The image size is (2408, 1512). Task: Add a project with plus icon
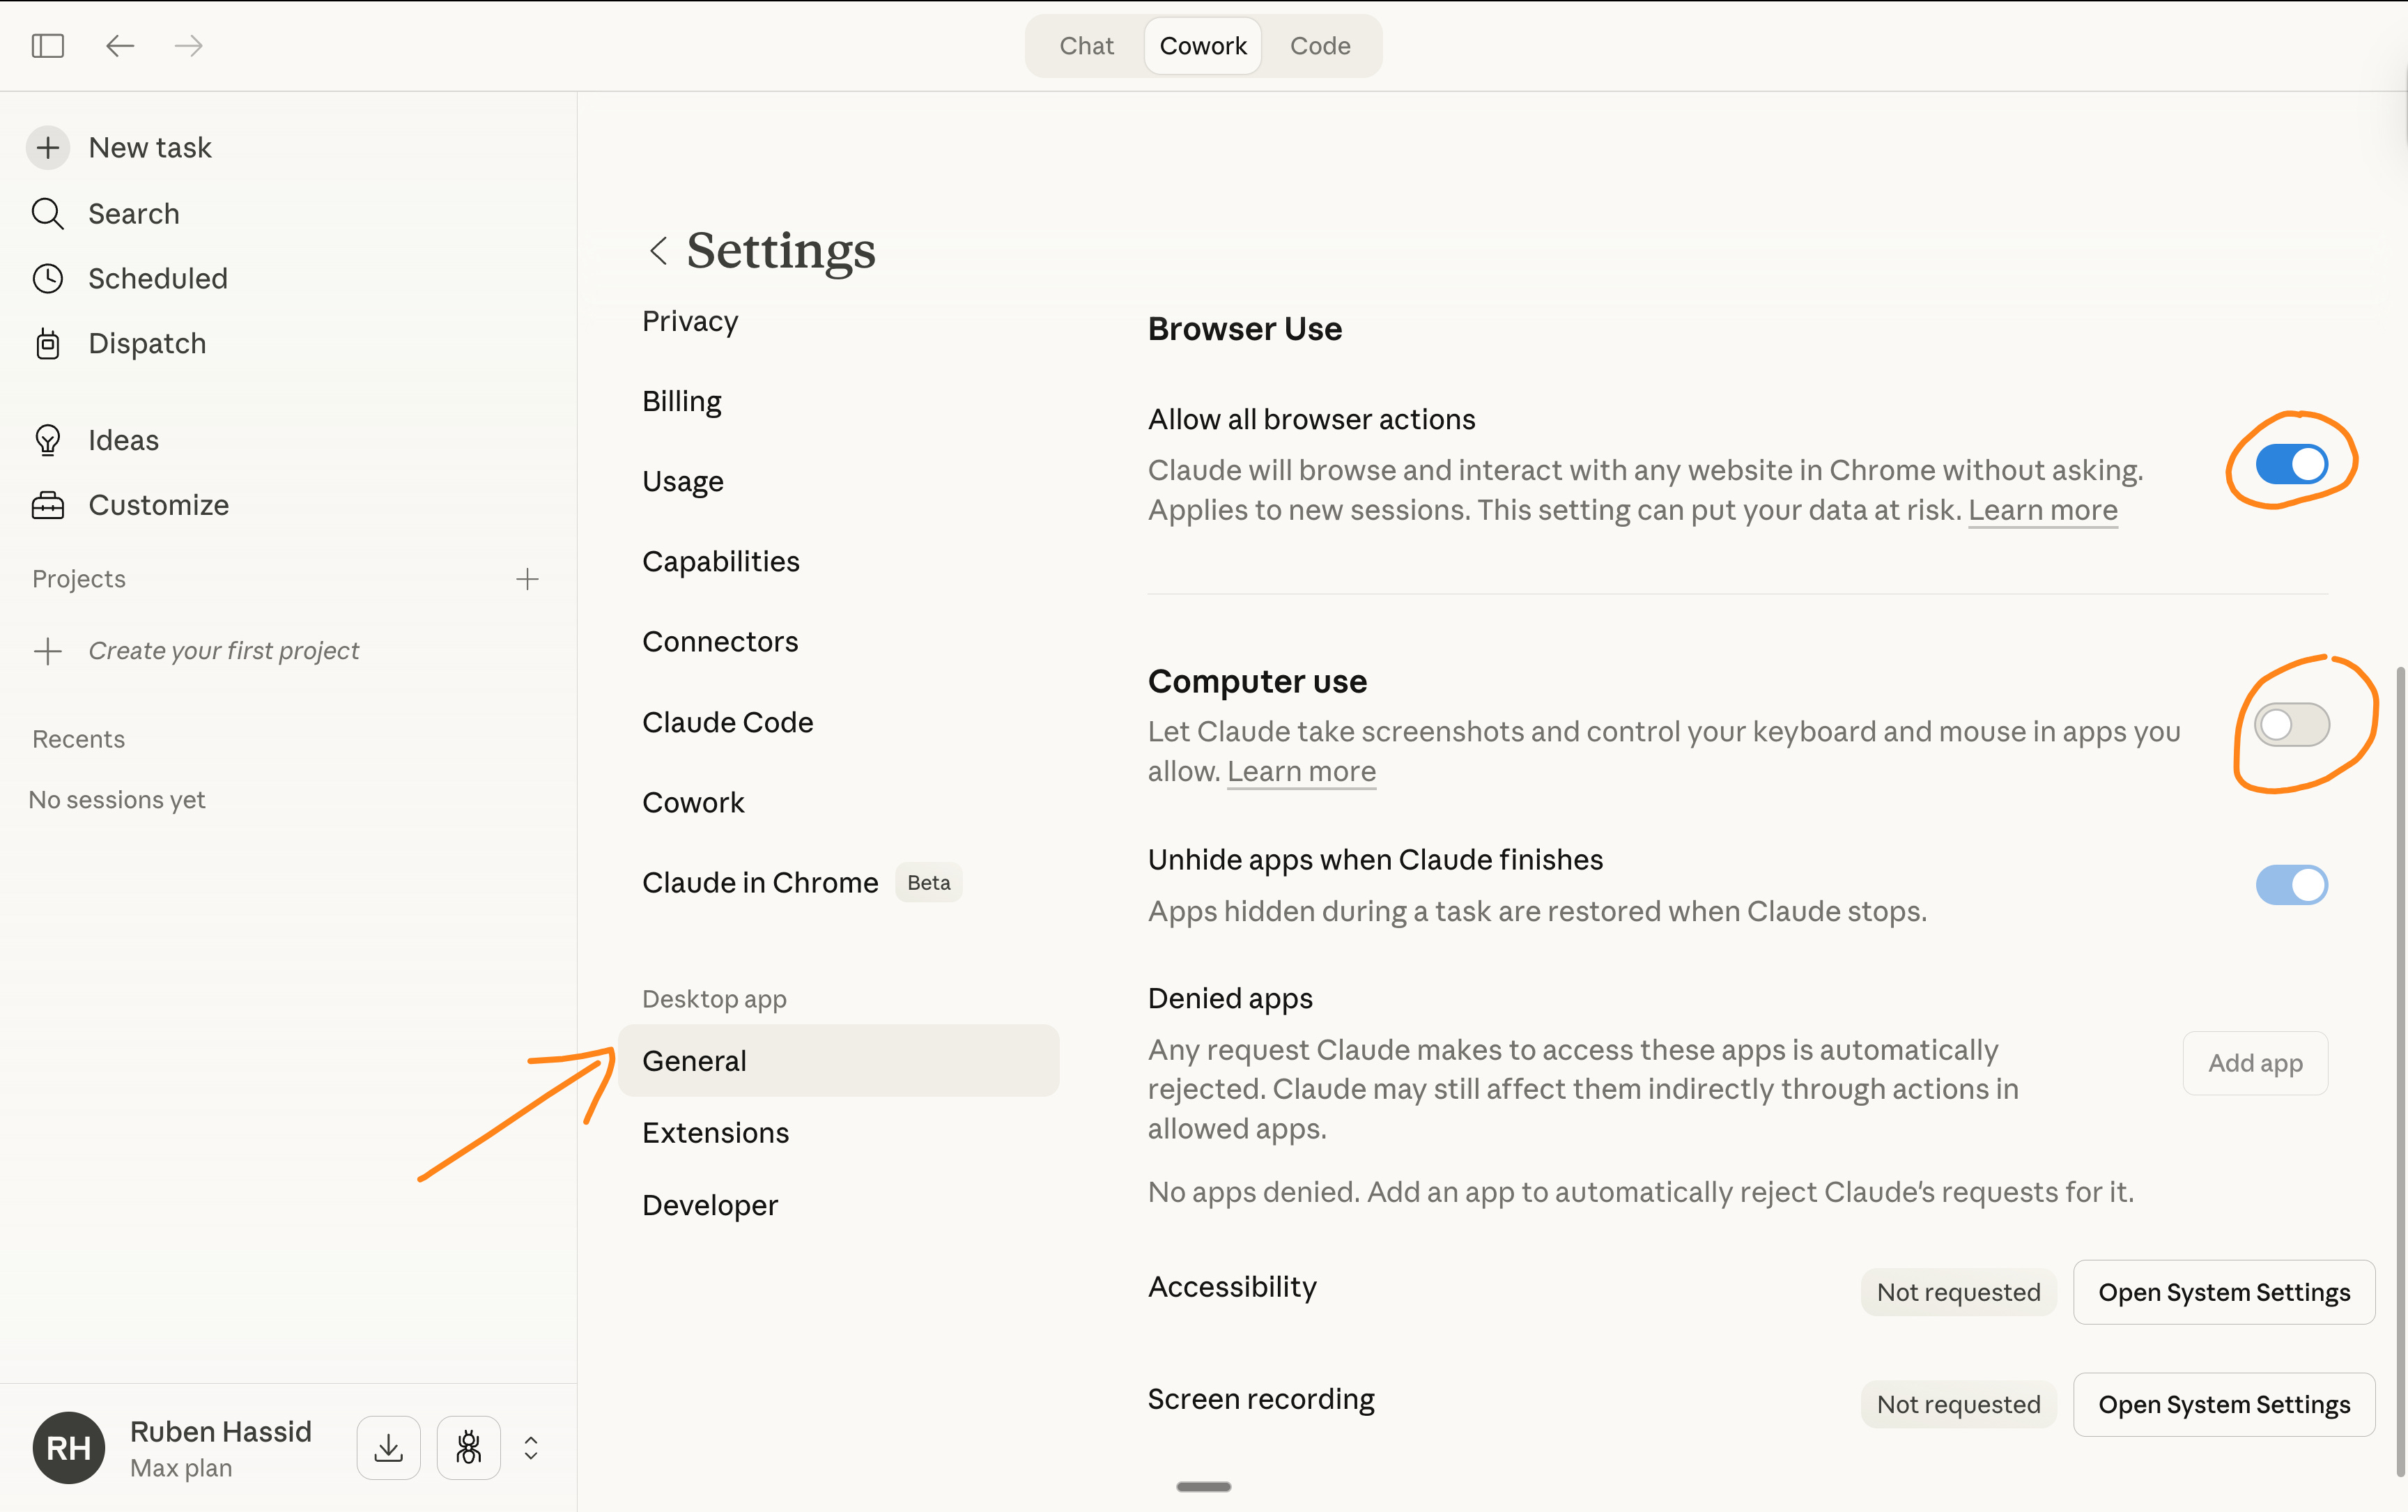[527, 579]
